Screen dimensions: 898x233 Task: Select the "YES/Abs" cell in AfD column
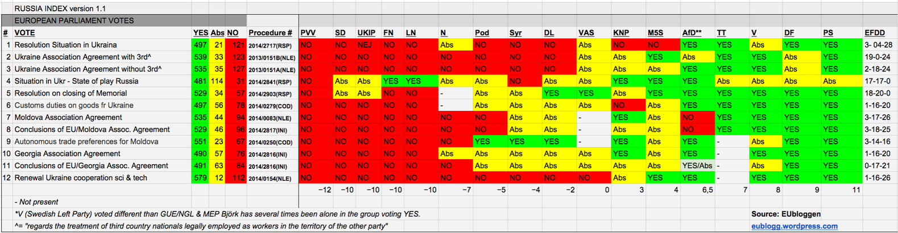point(697,166)
